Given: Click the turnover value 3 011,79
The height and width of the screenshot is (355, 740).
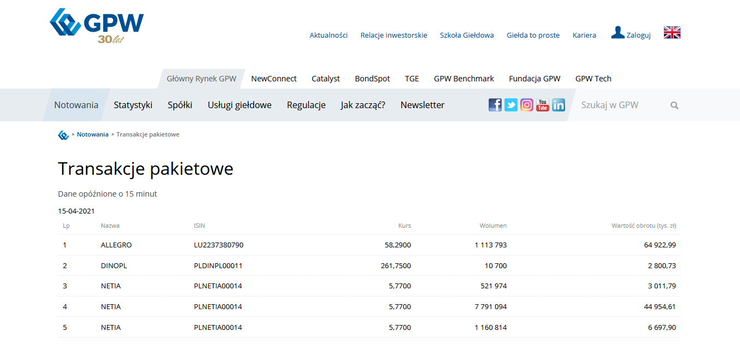Looking at the screenshot, I should (662, 286).
